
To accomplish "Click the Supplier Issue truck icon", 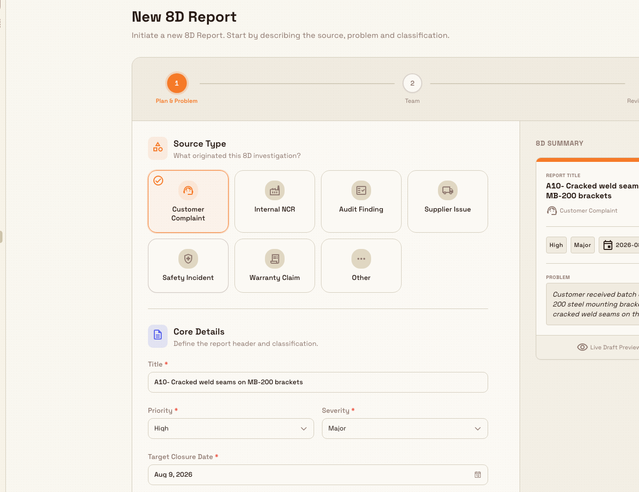I will (448, 190).
